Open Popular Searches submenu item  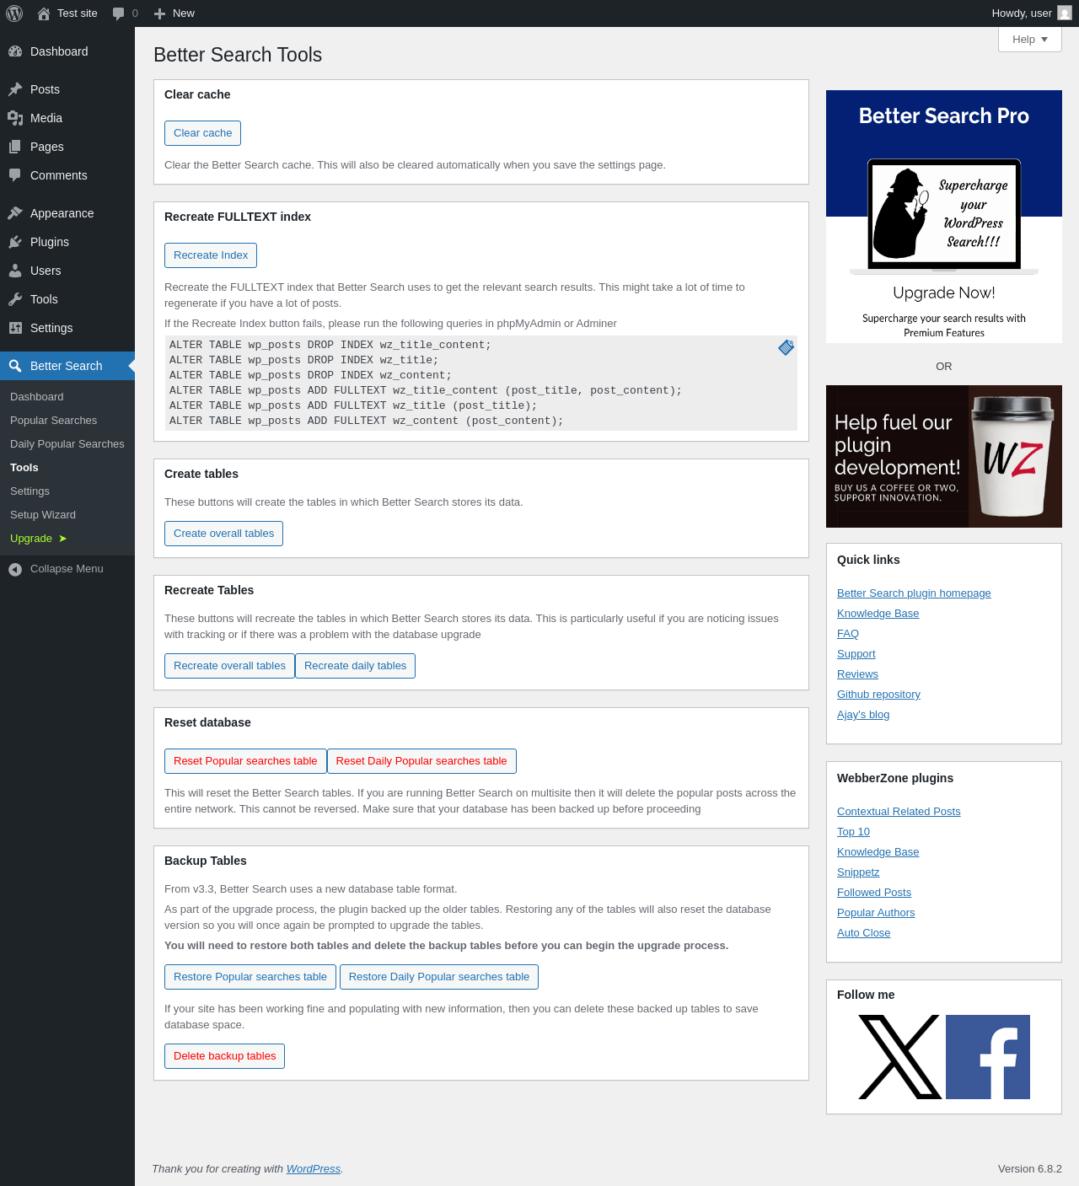pos(53,421)
